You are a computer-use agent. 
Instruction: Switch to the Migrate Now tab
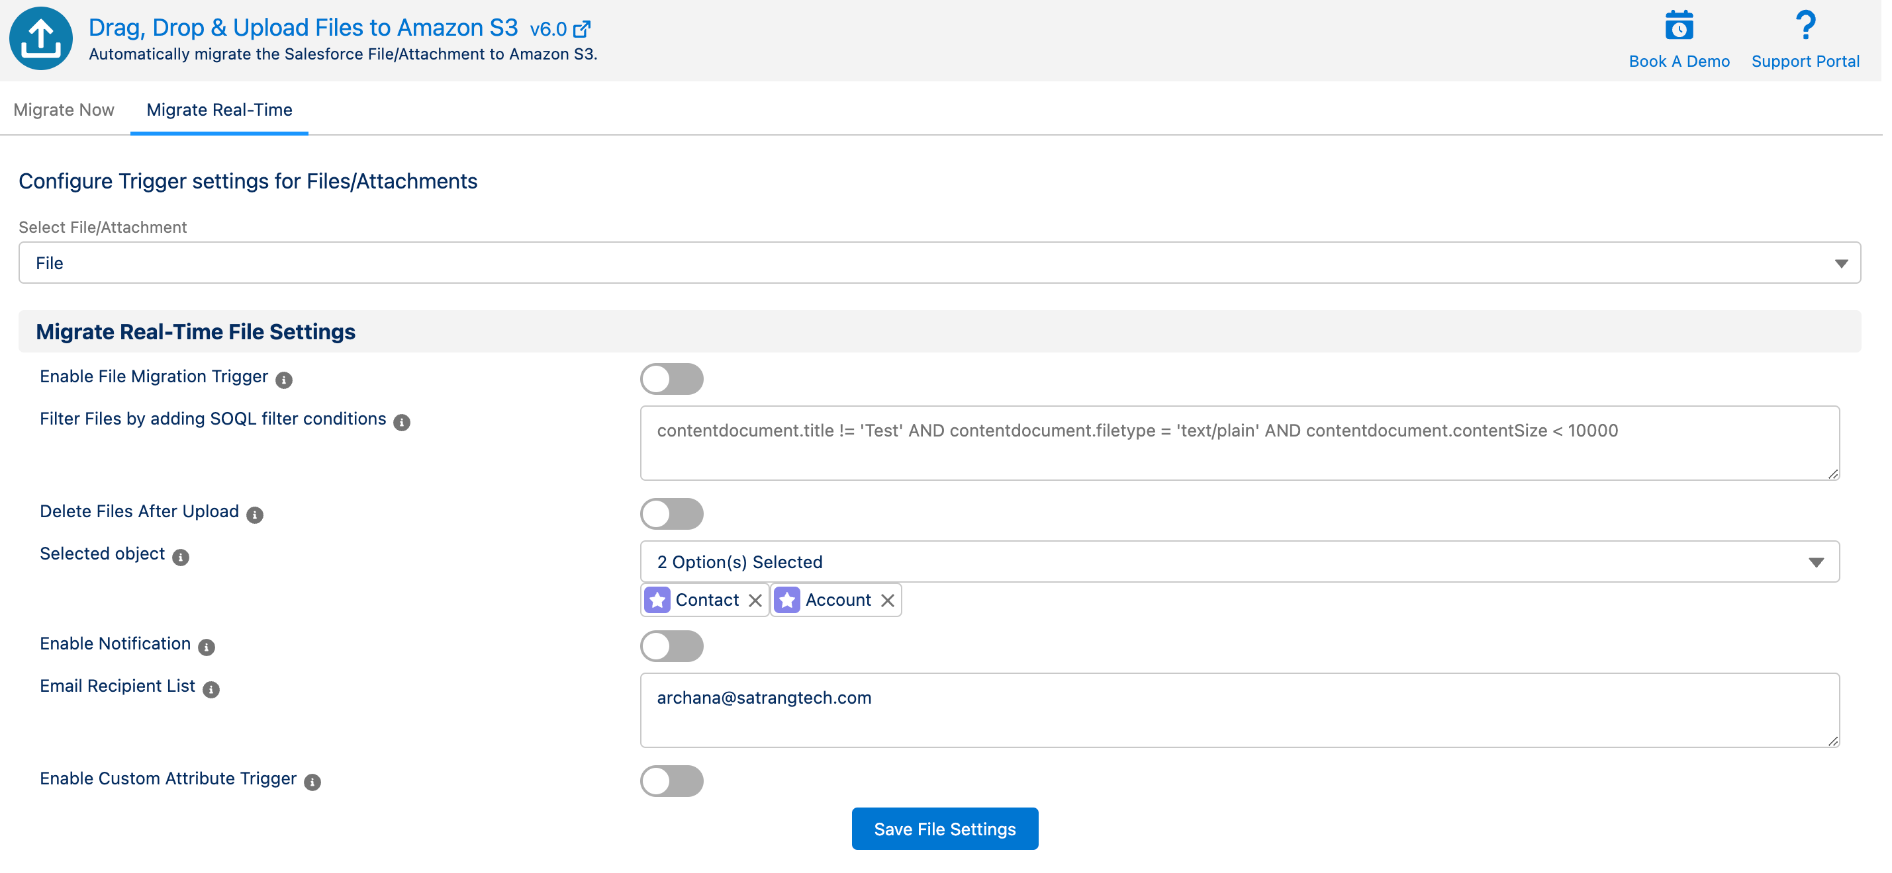[64, 110]
